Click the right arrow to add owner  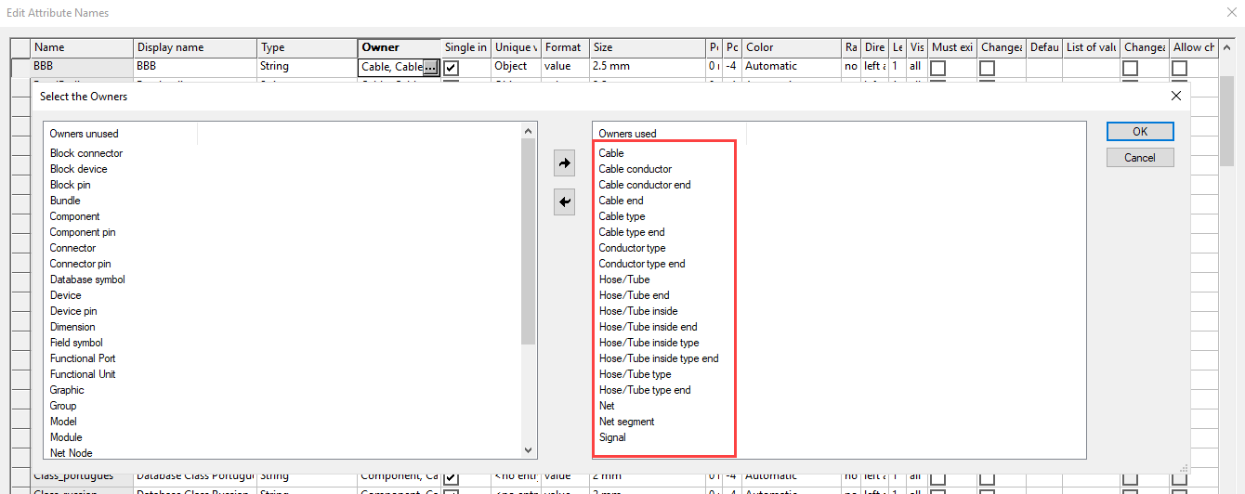564,163
